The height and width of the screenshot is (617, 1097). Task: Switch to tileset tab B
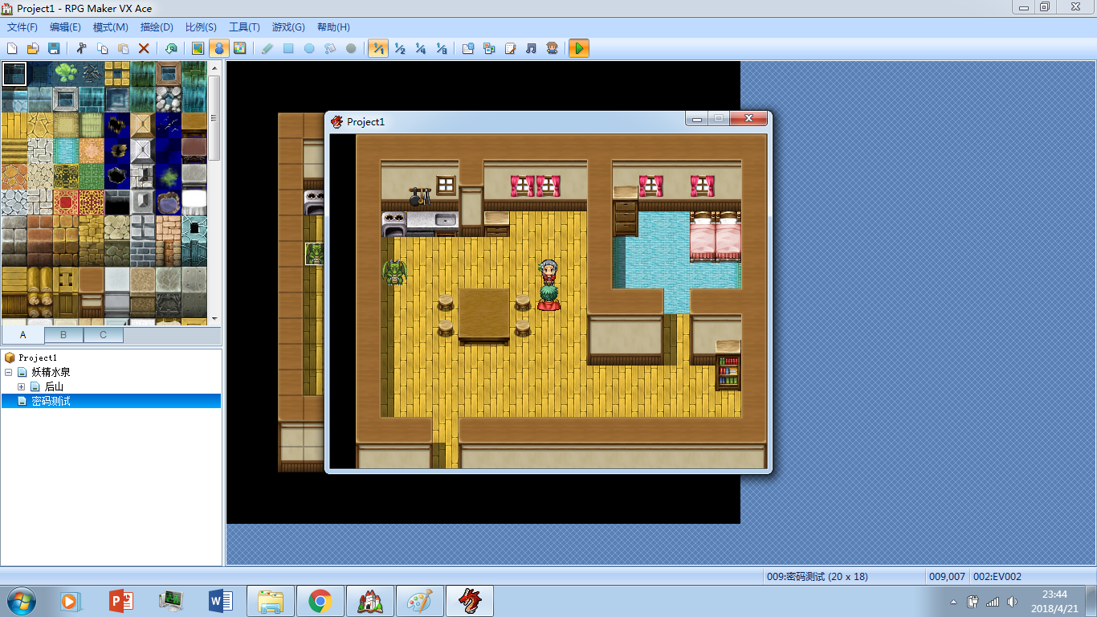tap(63, 335)
